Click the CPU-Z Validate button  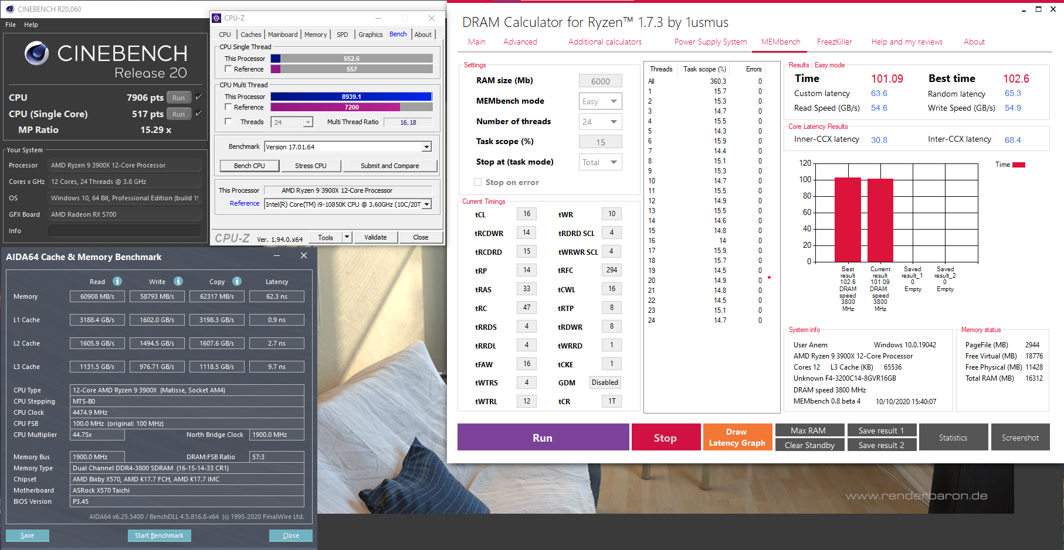click(x=375, y=237)
